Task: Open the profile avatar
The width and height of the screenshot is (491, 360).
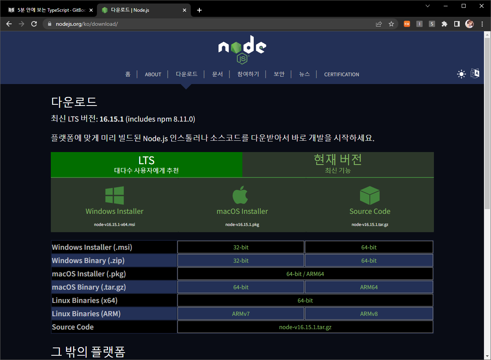Action: pyautogui.click(x=469, y=24)
